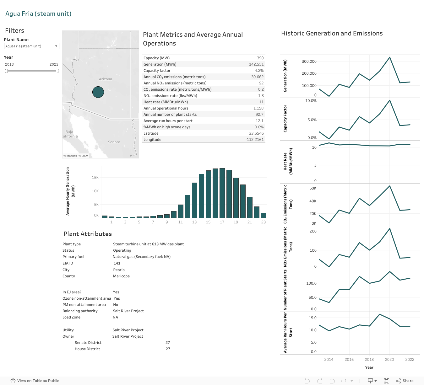Click the Mapbox attribution link
The height and width of the screenshot is (385, 424).
pos(70,156)
